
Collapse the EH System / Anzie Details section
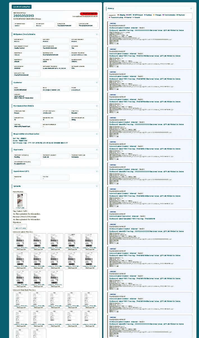pyautogui.click(x=97, y=34)
